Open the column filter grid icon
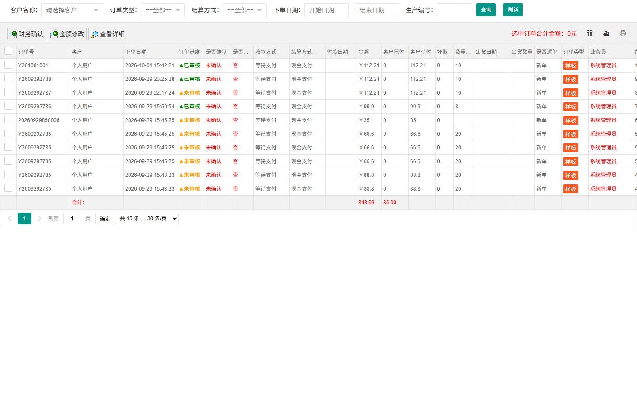The image size is (637, 398). tap(589, 33)
